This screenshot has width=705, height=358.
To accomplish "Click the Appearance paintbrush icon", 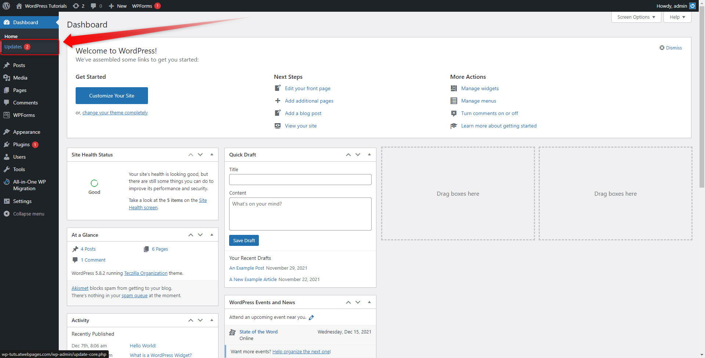I will [7, 132].
